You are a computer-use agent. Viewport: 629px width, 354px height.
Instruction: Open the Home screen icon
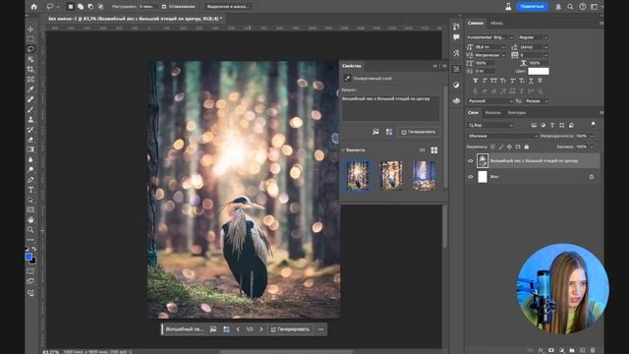[34, 7]
